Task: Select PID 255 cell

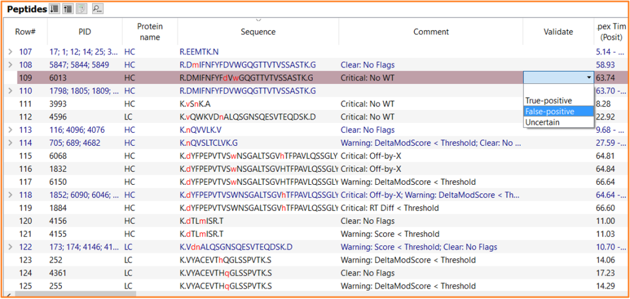Action: pyautogui.click(x=55, y=287)
